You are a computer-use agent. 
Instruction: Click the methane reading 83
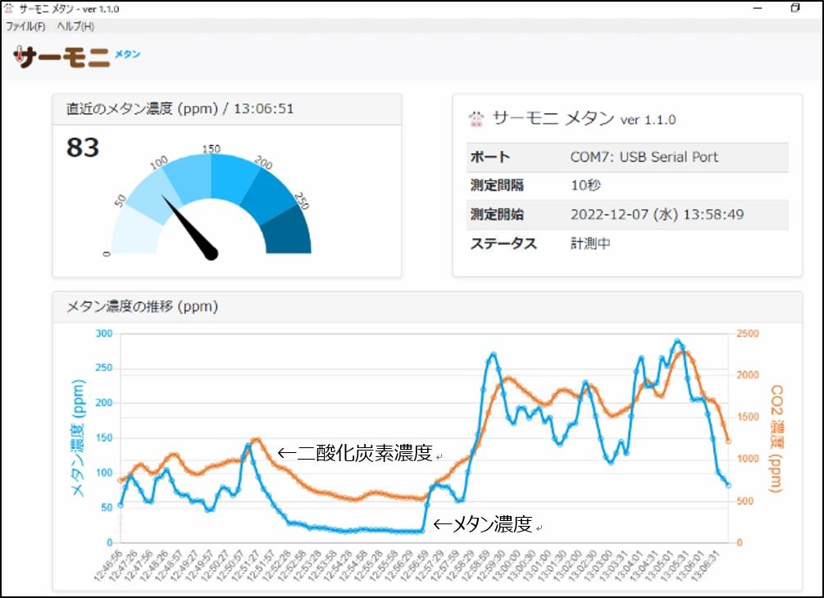point(83,148)
